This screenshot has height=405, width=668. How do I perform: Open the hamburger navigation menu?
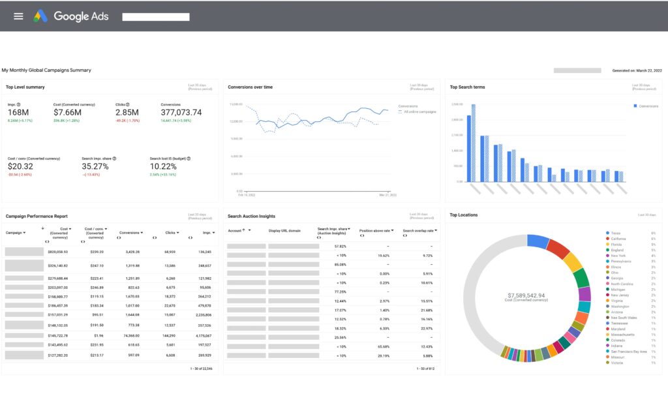tap(18, 16)
